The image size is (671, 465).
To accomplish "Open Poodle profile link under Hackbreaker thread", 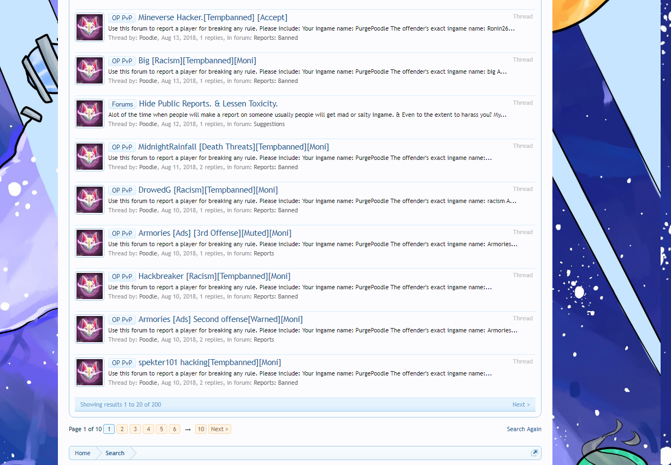I will (148, 296).
